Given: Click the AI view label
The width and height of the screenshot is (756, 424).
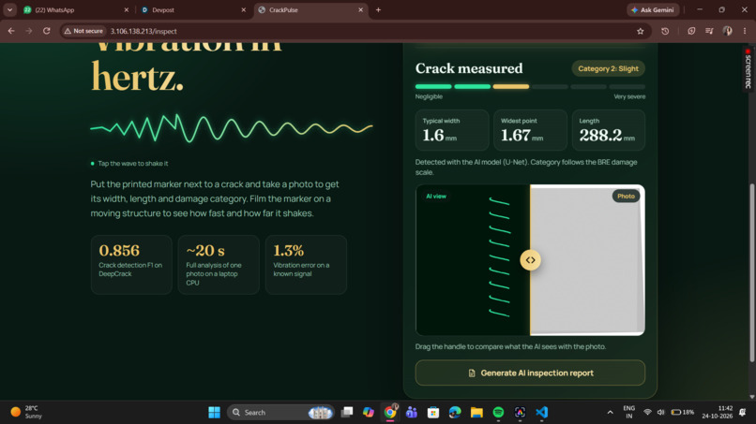Looking at the screenshot, I should point(436,197).
